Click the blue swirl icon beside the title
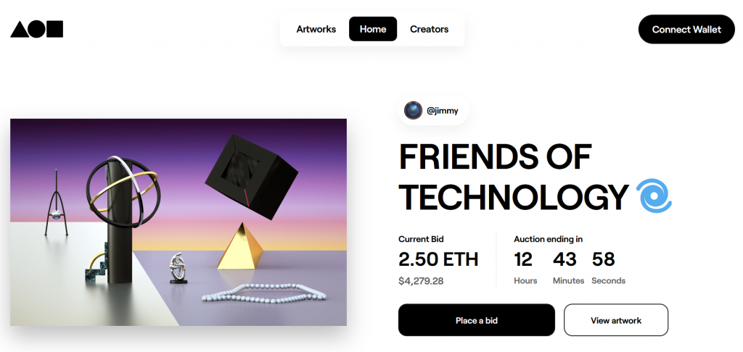The height and width of the screenshot is (352, 743). pyautogui.click(x=654, y=196)
